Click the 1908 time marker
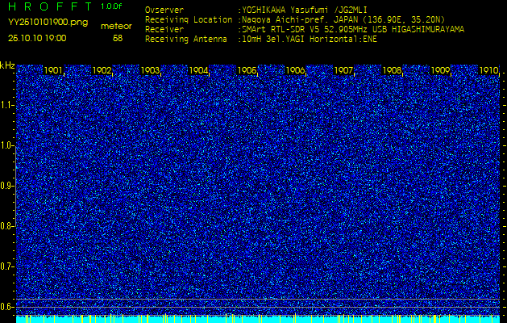507x323 pixels. tap(393, 70)
